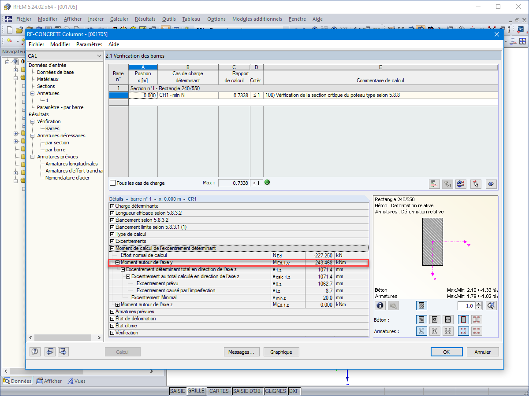The height and width of the screenshot is (396, 529).
Task: Click the Messages... button
Action: pyautogui.click(x=241, y=352)
